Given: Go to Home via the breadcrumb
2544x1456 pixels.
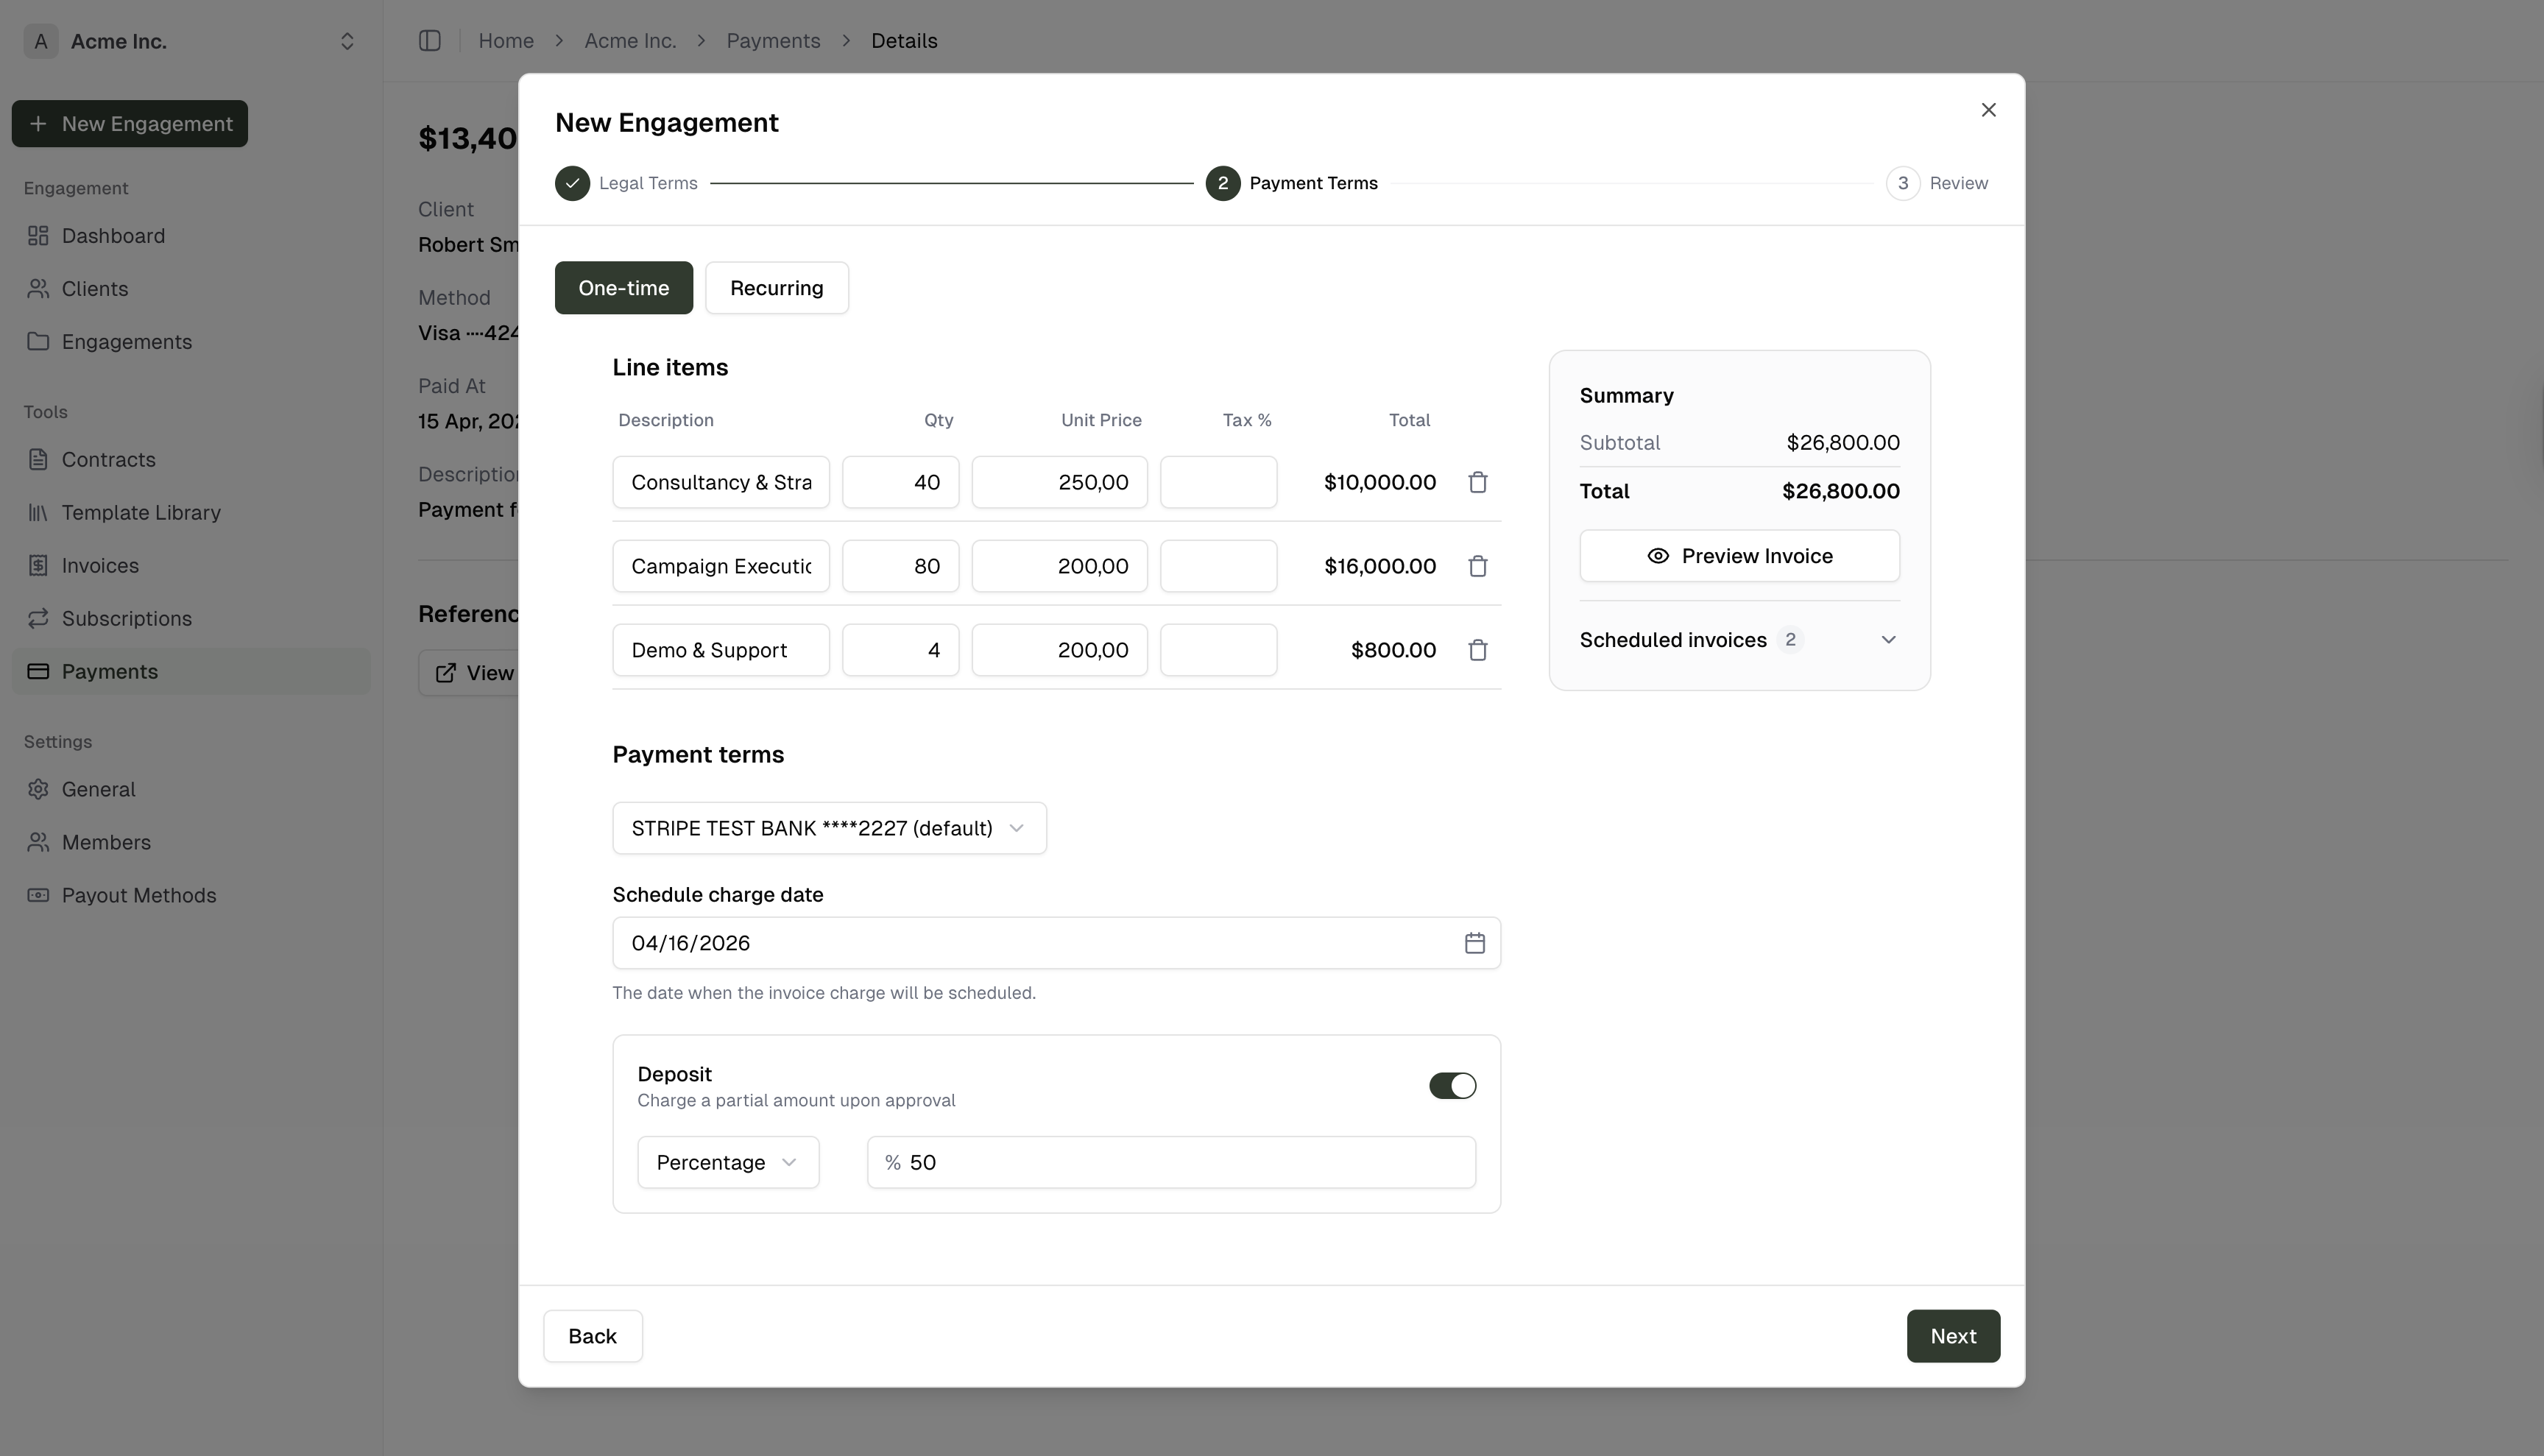Looking at the screenshot, I should [506, 40].
